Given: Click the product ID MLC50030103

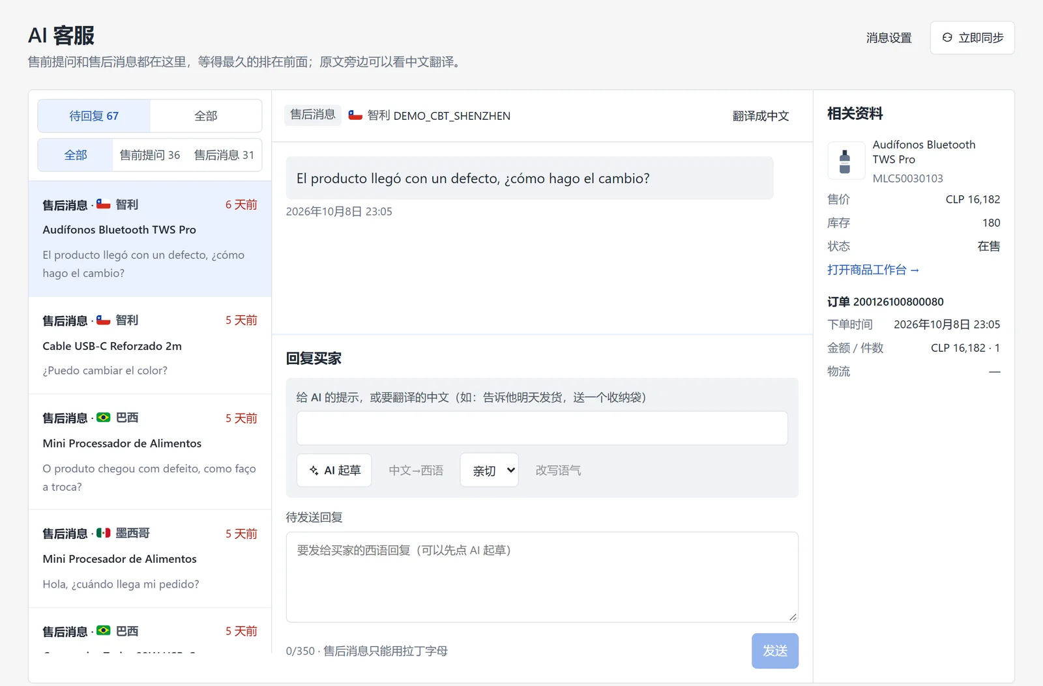Looking at the screenshot, I should coord(908,179).
